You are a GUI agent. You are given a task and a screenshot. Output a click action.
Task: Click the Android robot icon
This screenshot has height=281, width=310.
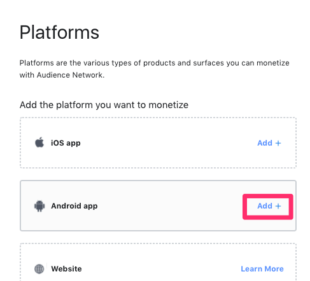pyautogui.click(x=39, y=206)
